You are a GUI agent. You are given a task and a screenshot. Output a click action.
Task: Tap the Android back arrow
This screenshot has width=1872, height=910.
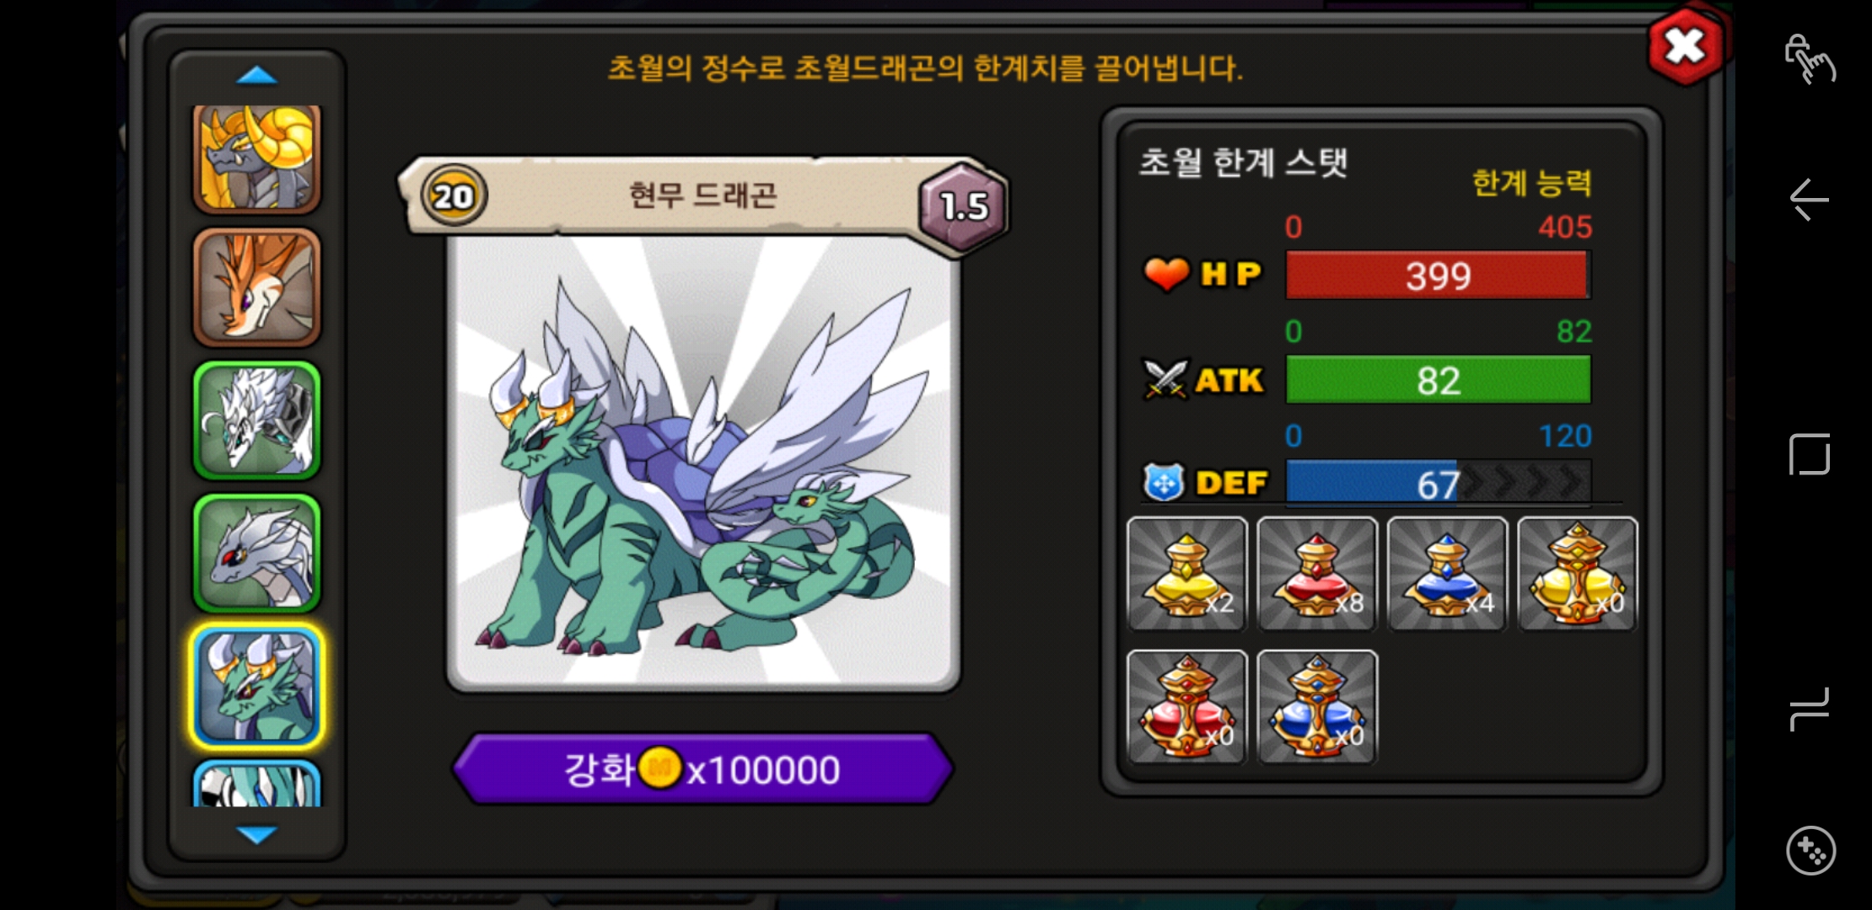point(1809,200)
